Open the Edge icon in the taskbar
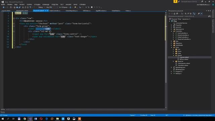The height and width of the screenshot is (121, 215). (x=47, y=119)
